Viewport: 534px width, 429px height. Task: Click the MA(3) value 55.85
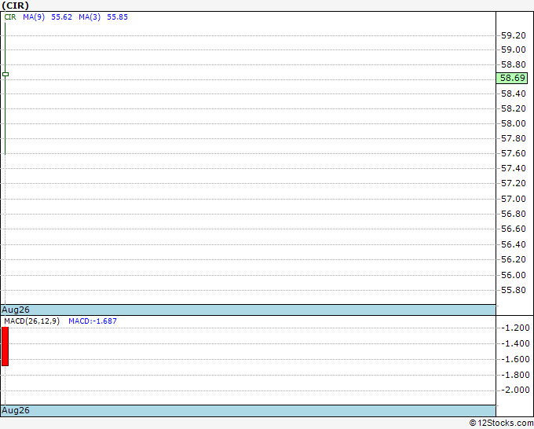point(118,17)
